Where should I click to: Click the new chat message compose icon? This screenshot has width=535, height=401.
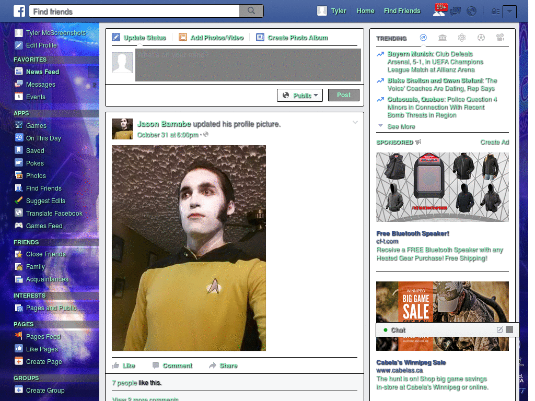pos(499,330)
